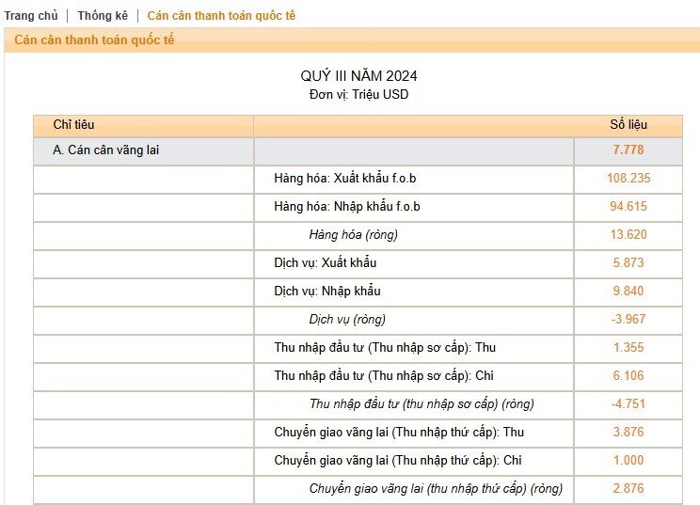Open the Trang chủ breadcrumb link
Image resolution: width=700 pixels, height=505 pixels.
[31, 16]
